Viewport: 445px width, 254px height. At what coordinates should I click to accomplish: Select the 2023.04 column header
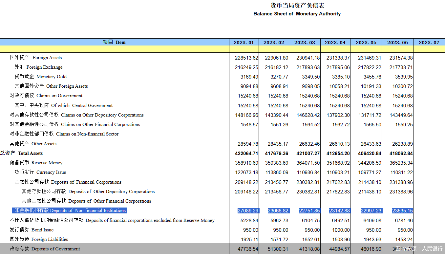click(x=335, y=43)
